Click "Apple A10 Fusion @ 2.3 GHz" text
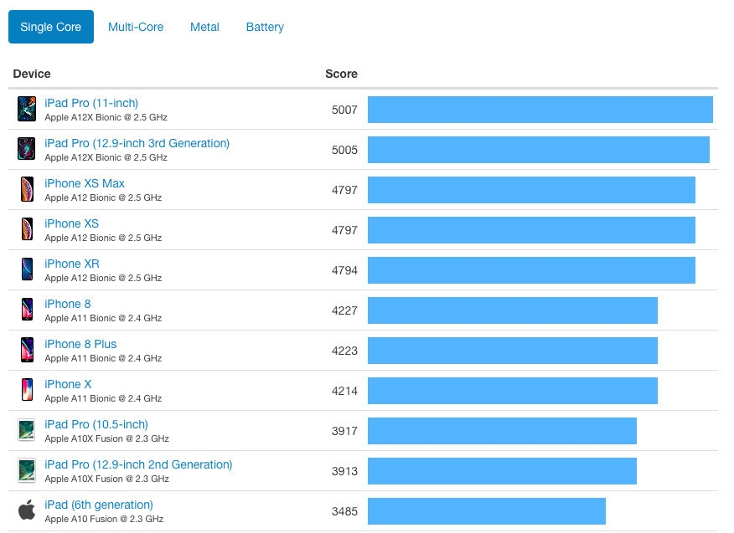The width and height of the screenshot is (734, 533). click(x=104, y=519)
